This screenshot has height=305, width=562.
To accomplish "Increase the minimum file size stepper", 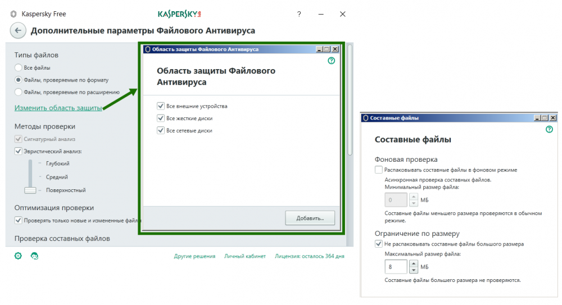I will click(414, 197).
